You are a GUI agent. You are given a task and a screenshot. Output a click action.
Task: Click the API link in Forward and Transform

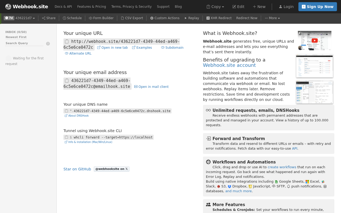pos(295,149)
